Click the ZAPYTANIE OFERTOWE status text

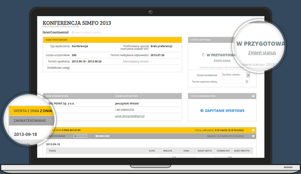(225, 110)
